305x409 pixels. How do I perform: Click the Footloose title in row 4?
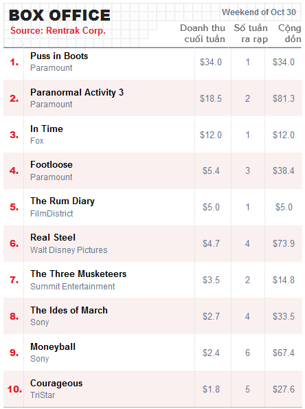tap(52, 164)
